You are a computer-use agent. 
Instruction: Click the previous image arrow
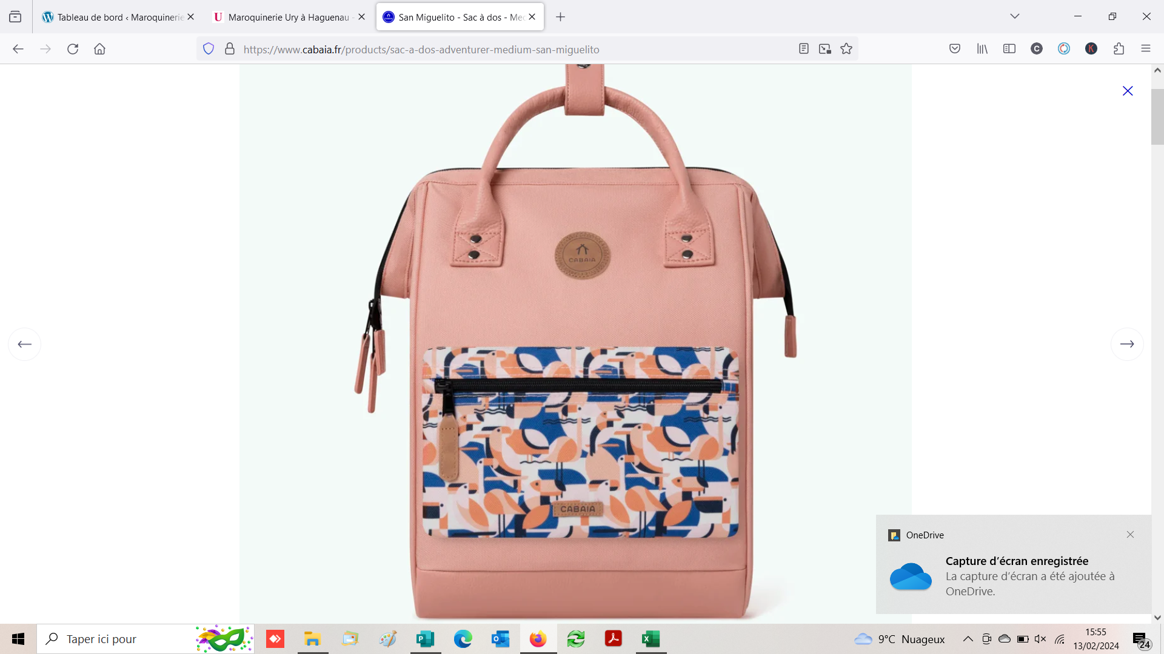[24, 344]
